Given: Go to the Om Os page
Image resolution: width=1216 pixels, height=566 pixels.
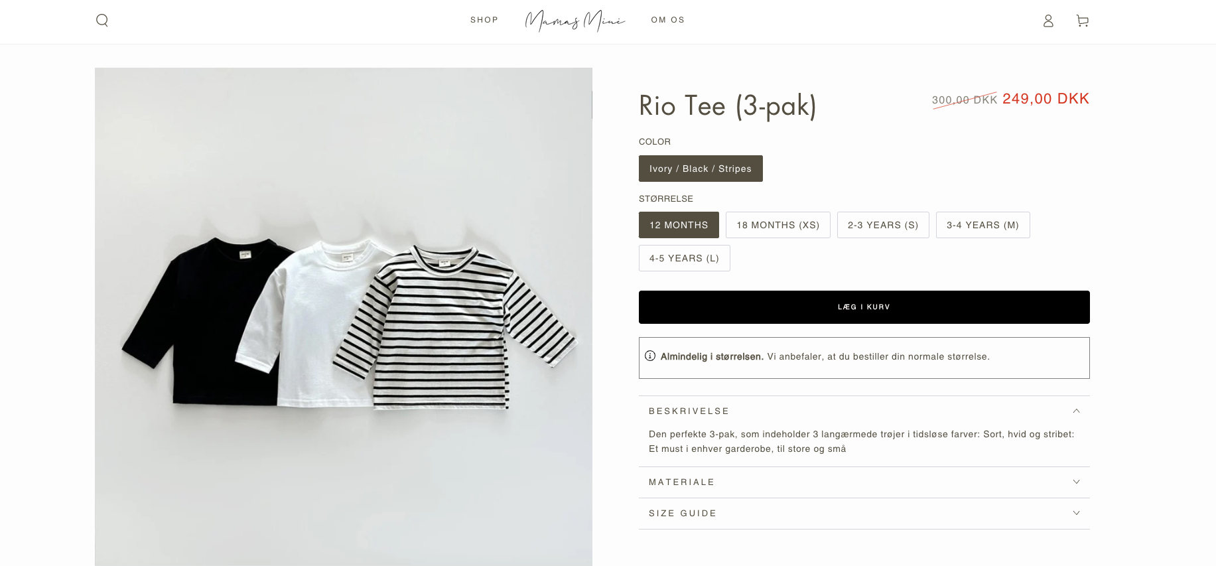Looking at the screenshot, I should pos(667,20).
